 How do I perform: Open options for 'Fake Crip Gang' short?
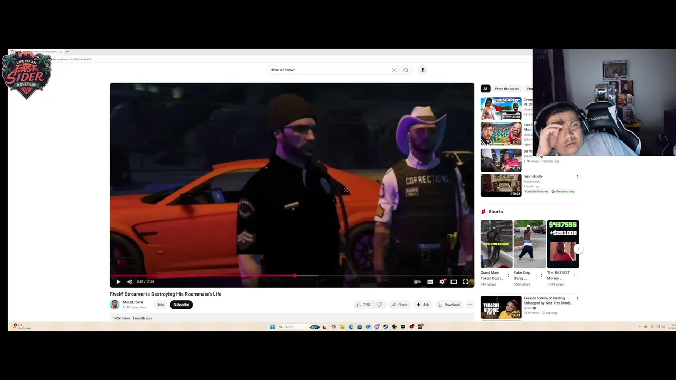541,275
